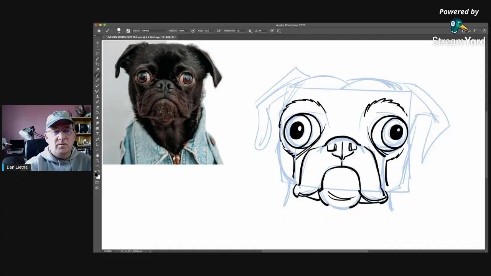491x276 pixels.
Task: Open the foreground color picker
Action: click(96, 175)
